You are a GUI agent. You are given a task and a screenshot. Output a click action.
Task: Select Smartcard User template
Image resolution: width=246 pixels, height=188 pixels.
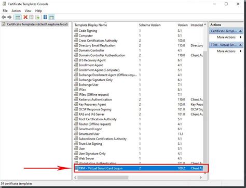pos(89,134)
